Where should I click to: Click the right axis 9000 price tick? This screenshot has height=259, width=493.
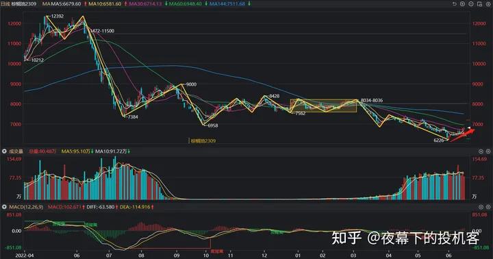coord(478,84)
